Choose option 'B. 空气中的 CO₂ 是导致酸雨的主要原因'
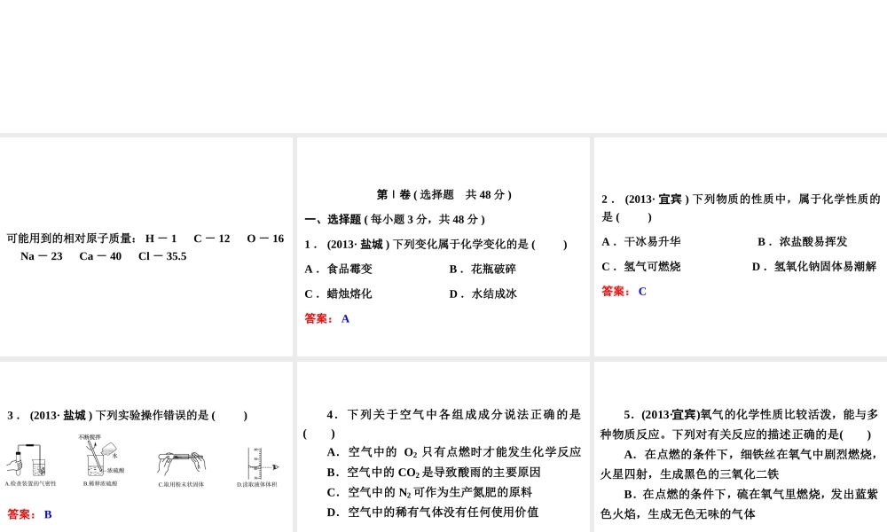 434,473
